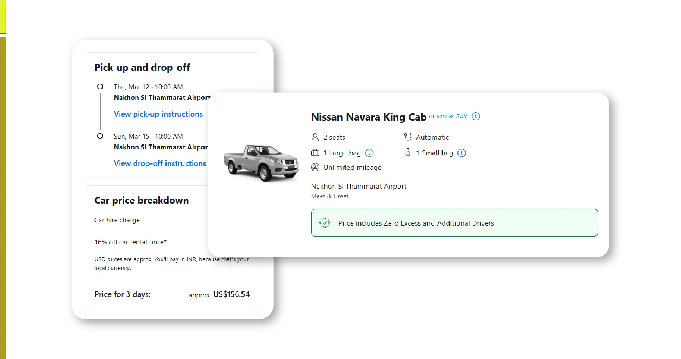681x359 pixels.
Task: Click the US$156.54 total price
Action: 231,294
